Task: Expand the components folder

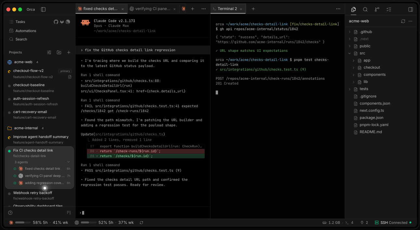Action: click(x=353, y=75)
